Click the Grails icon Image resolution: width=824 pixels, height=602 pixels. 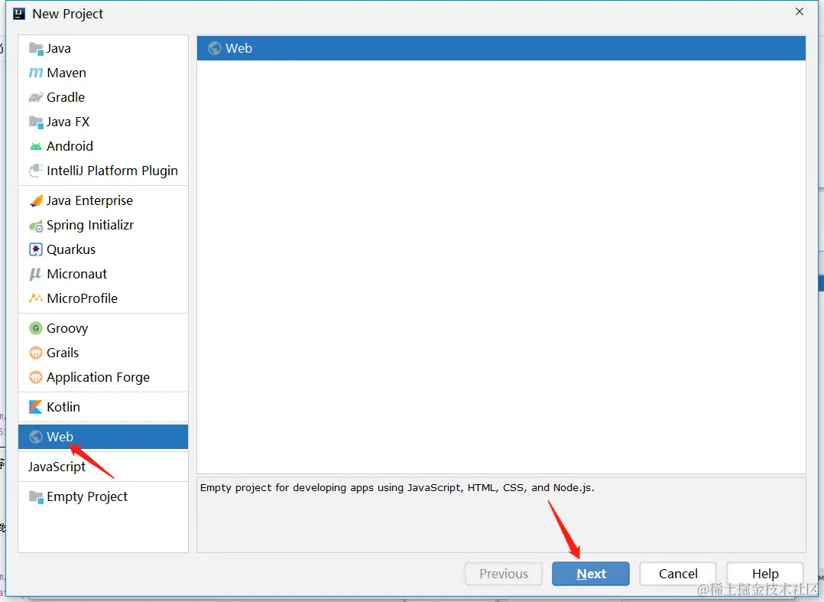click(36, 353)
